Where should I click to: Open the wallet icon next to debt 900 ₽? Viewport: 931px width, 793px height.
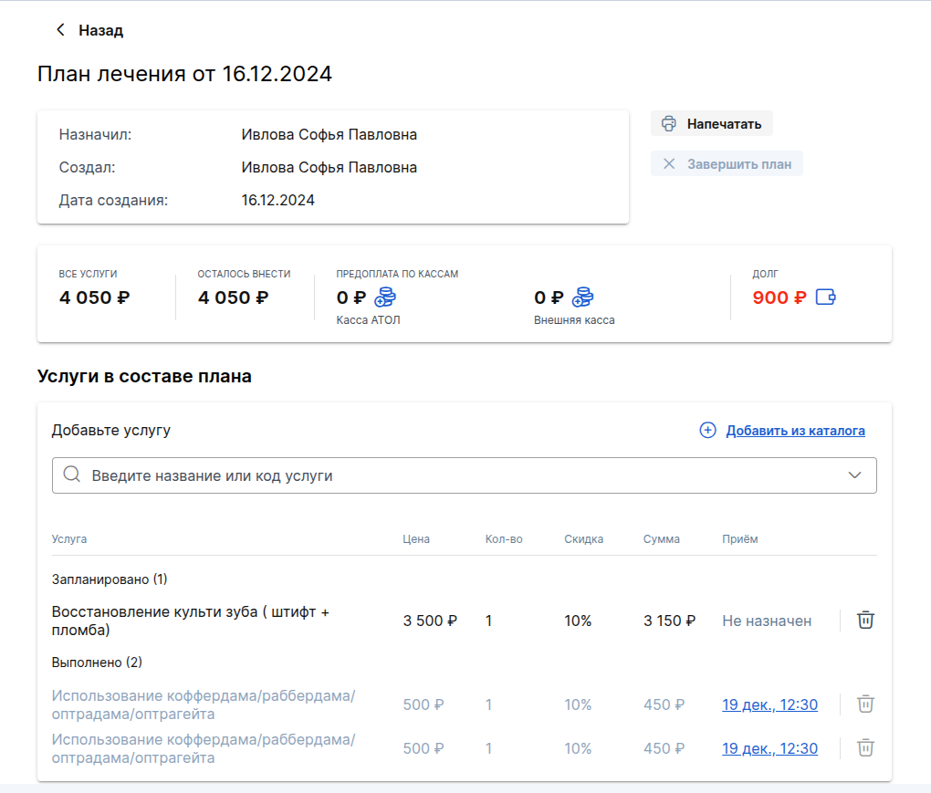click(825, 297)
